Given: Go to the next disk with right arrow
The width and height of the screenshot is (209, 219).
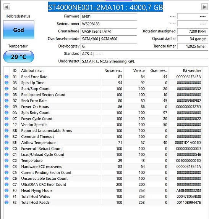Looking at the screenshot, I should click(204, 7).
